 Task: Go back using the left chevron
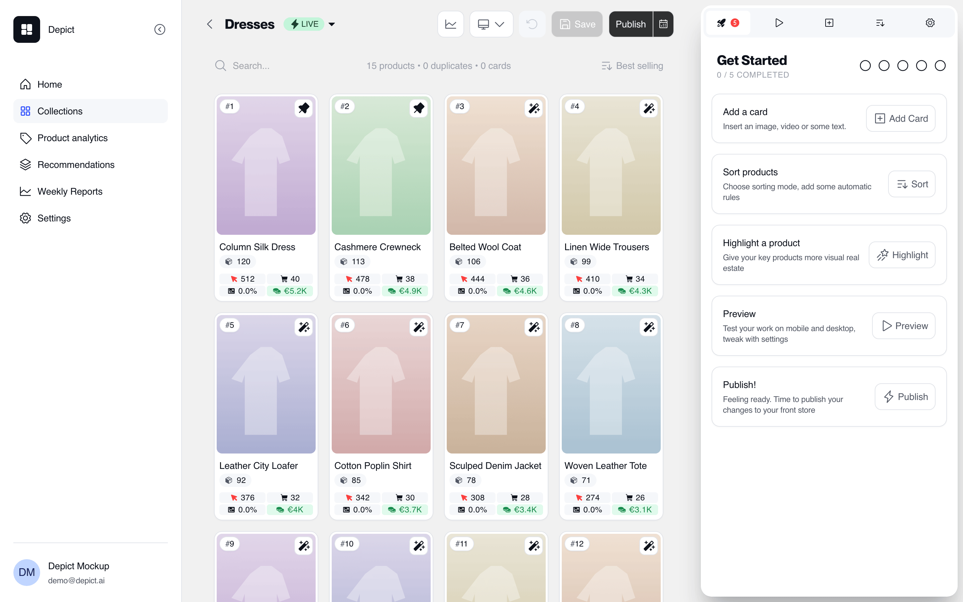coord(210,24)
